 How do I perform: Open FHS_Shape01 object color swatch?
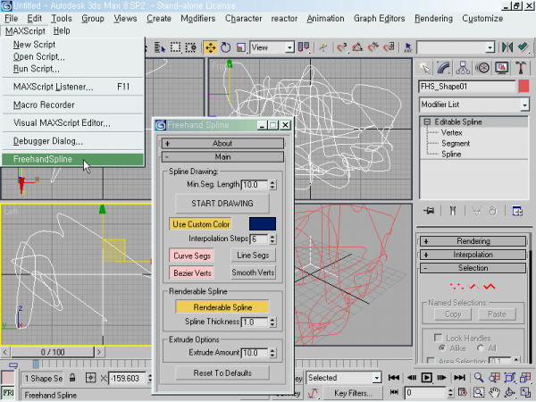click(x=523, y=87)
